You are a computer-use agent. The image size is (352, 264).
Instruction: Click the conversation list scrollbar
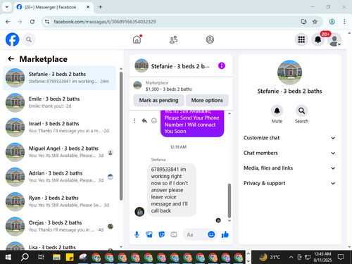point(121,136)
